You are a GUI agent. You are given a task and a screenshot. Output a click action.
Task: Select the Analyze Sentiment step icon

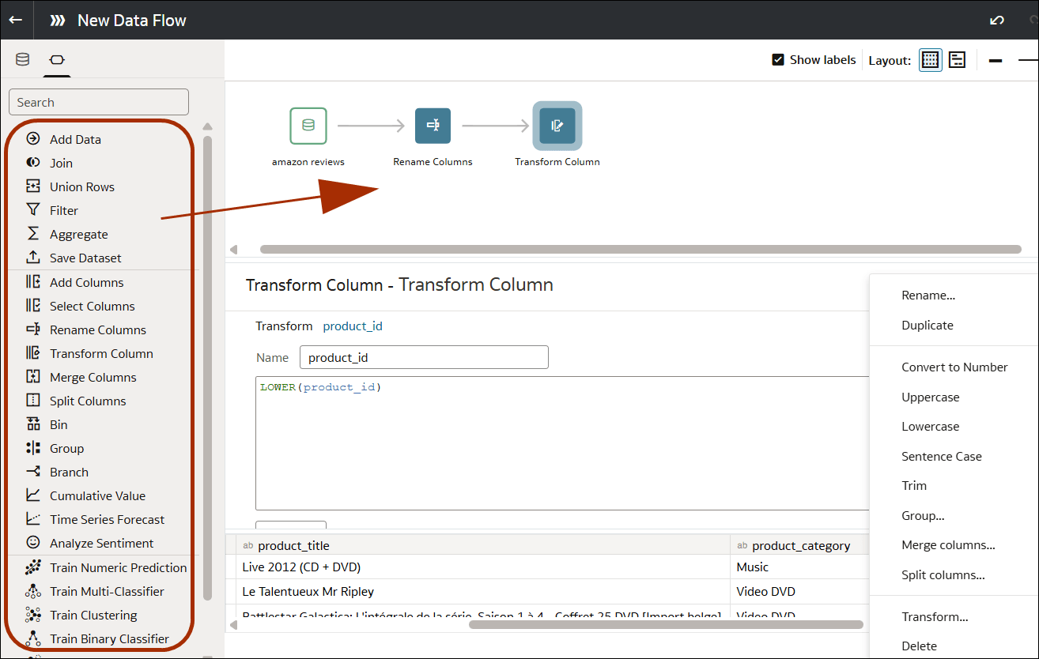pos(32,543)
